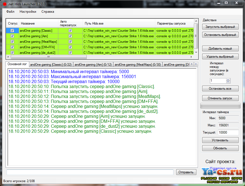
Task: Decrease the launch interval with down spinner
Action: pyautogui.click(x=228, y=82)
